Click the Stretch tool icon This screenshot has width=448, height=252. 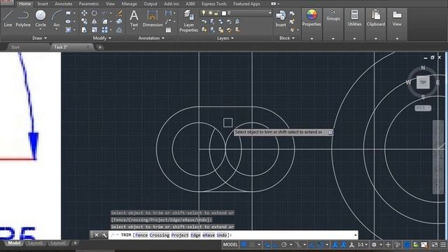[x=84, y=29]
